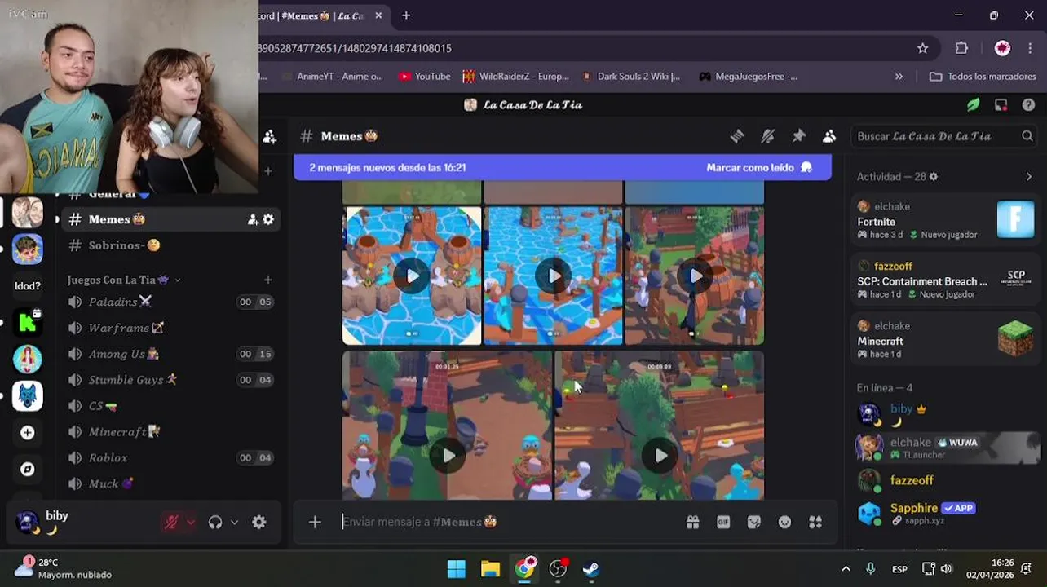Add channel to Juegos Con La Tia category
This screenshot has height=587, width=1047.
268,280
